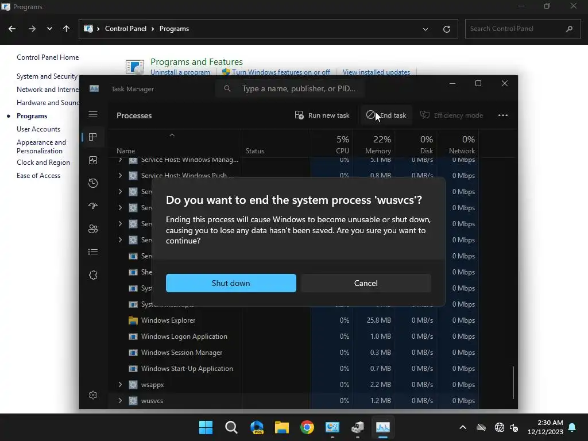Open the Startup apps icon in sidebar
This screenshot has height=441, width=588.
93,206
